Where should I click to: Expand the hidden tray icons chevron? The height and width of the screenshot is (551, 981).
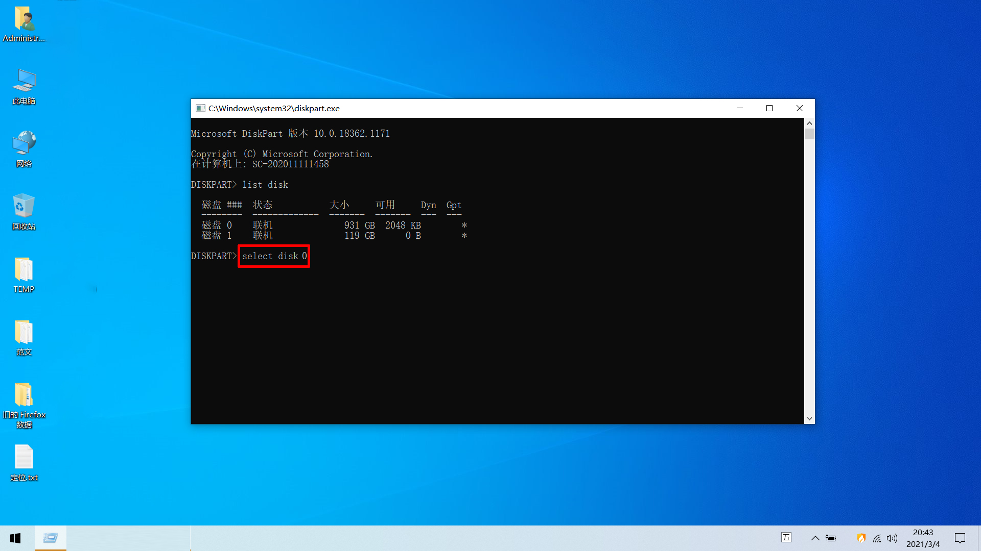[815, 538]
